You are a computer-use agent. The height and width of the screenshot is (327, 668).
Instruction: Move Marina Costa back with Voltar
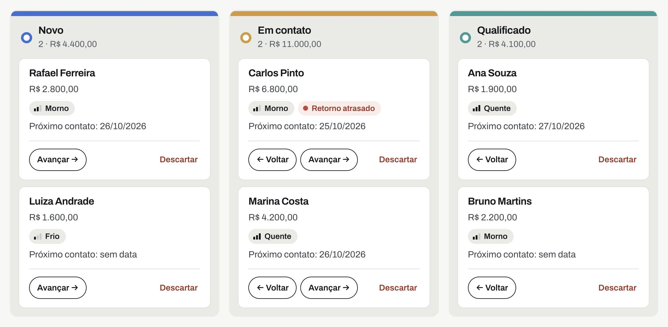(272, 288)
